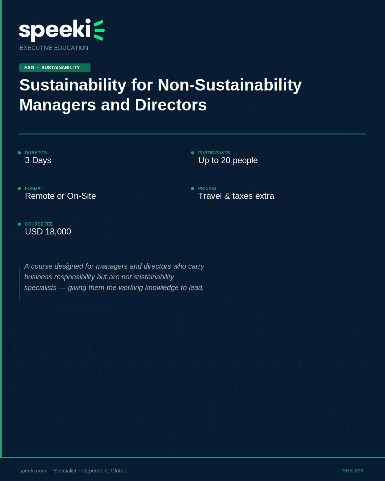Select the ESG · SUSTAINABILITY category tab
The width and height of the screenshot is (385, 481).
(55, 67)
